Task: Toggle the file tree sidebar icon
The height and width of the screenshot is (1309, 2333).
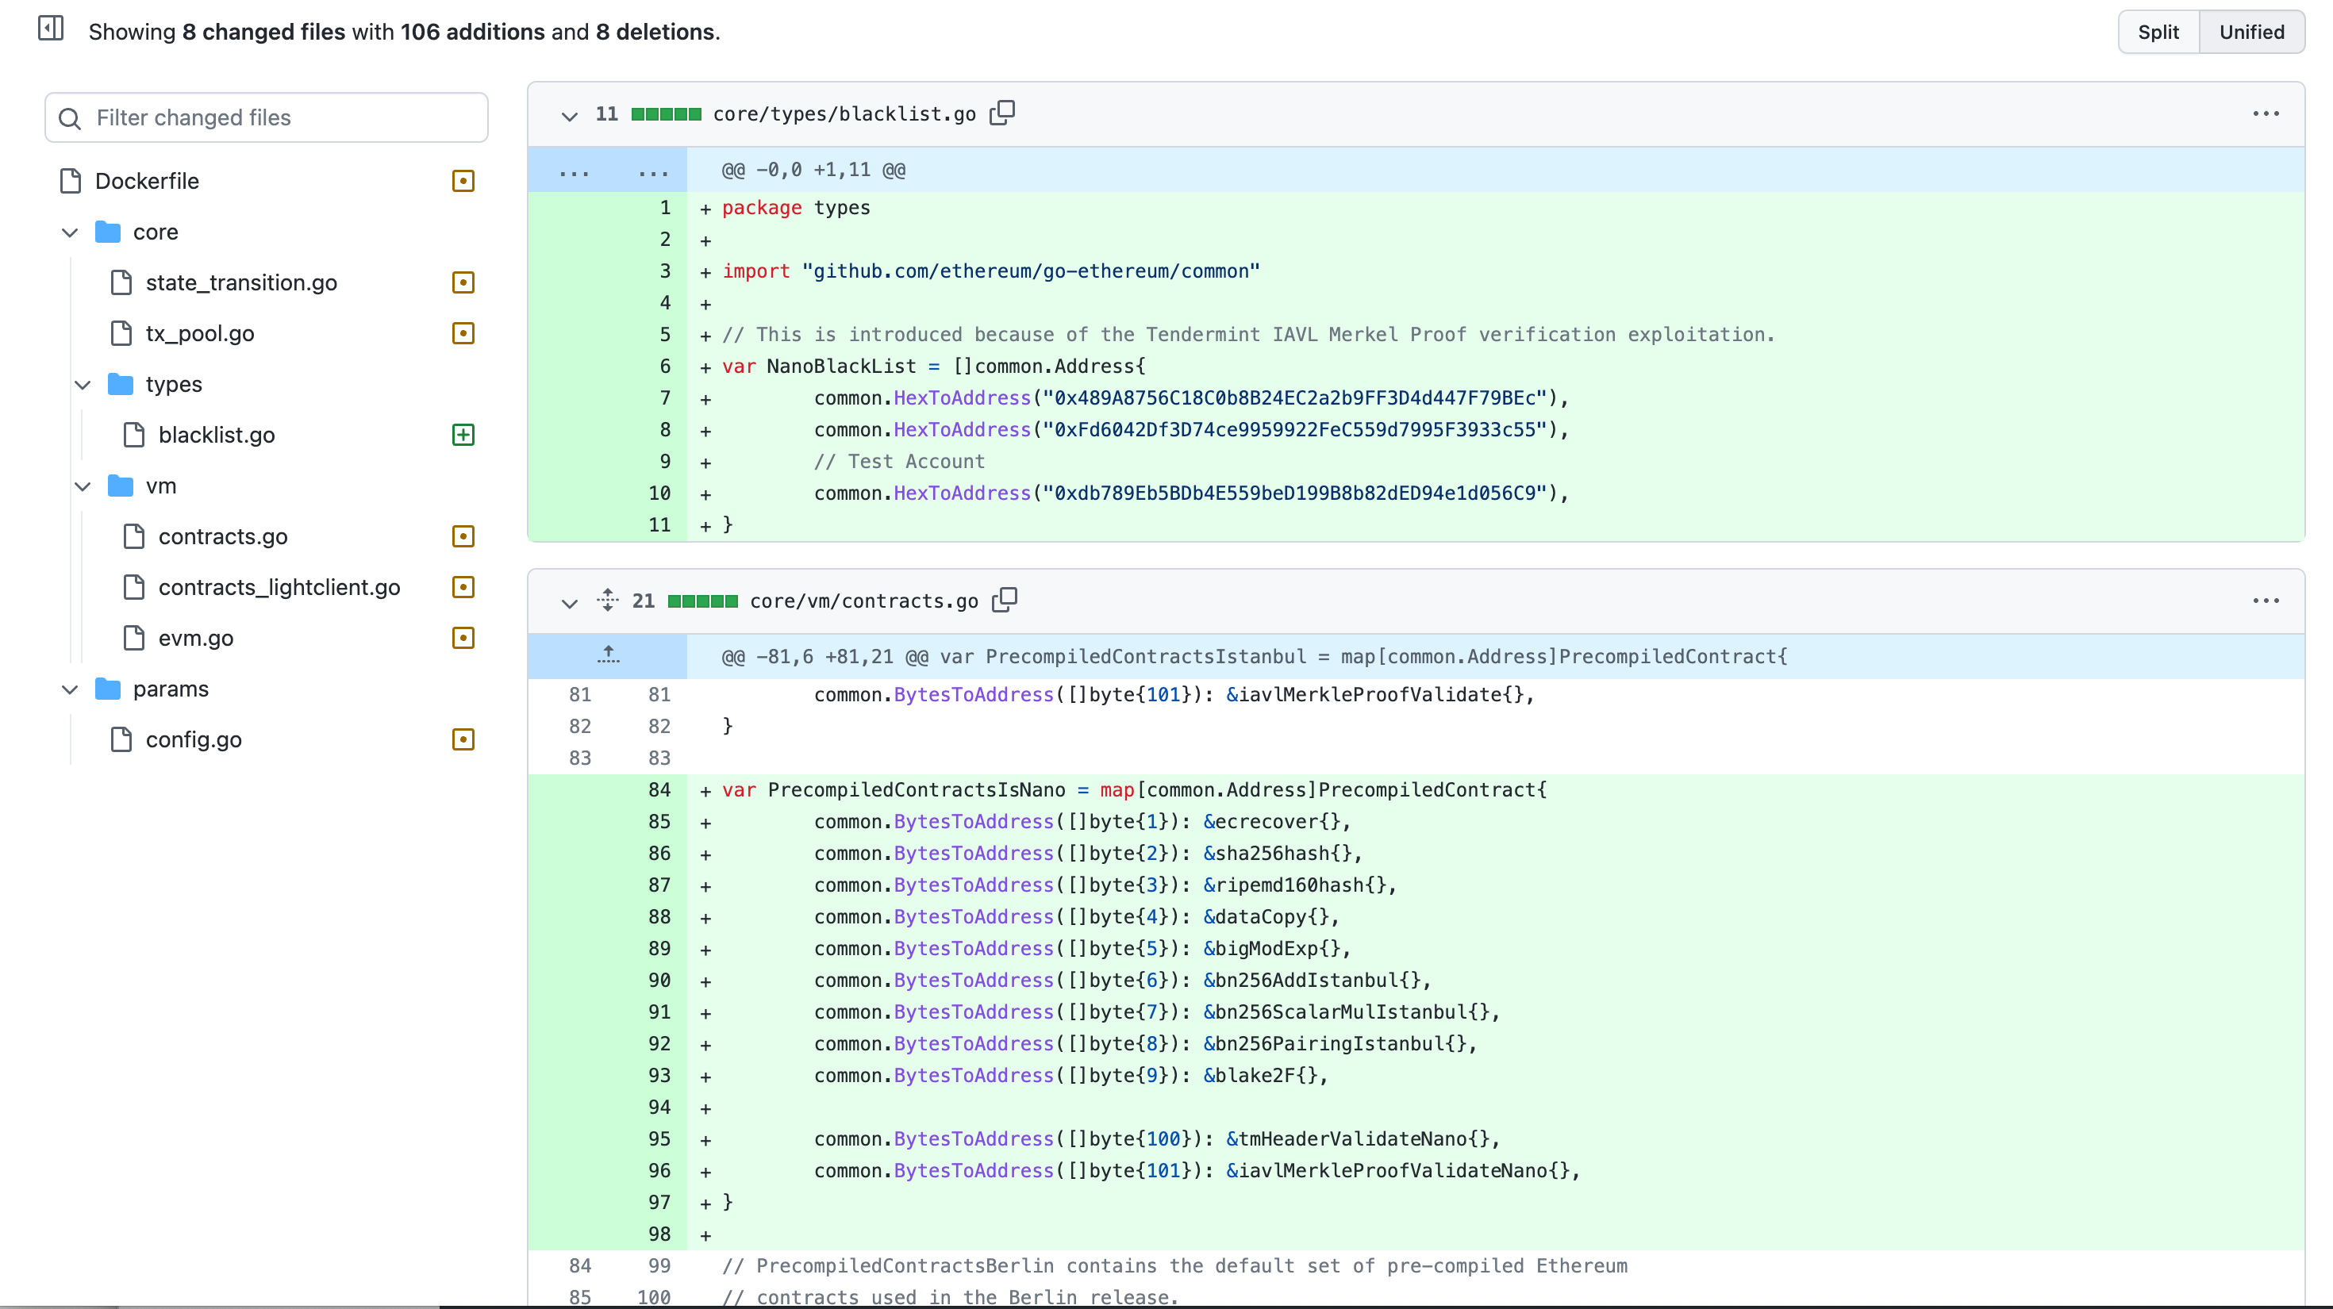Action: tap(51, 29)
